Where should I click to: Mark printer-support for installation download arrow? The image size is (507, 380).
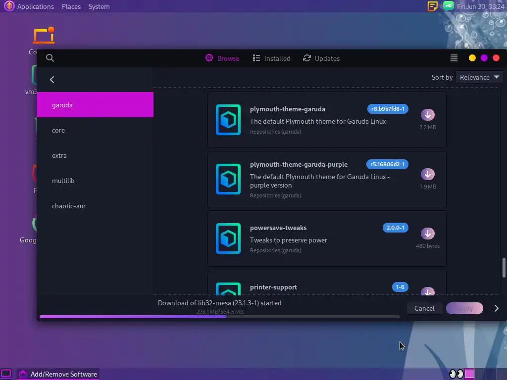pyautogui.click(x=427, y=291)
